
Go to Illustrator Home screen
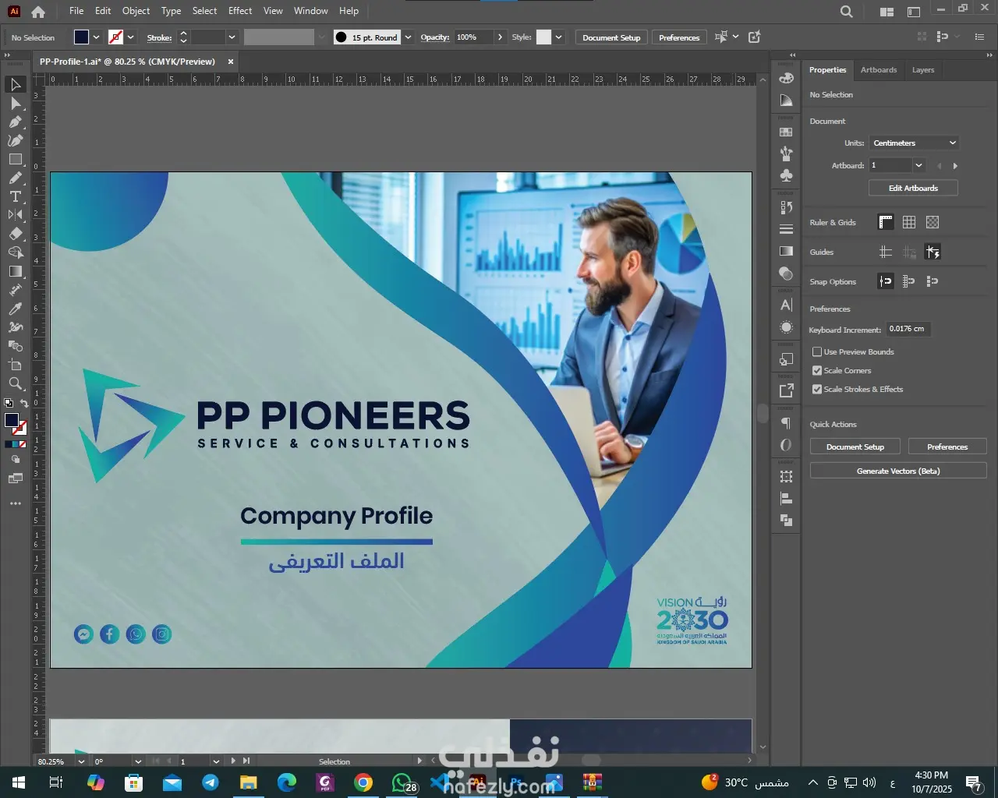click(x=38, y=12)
